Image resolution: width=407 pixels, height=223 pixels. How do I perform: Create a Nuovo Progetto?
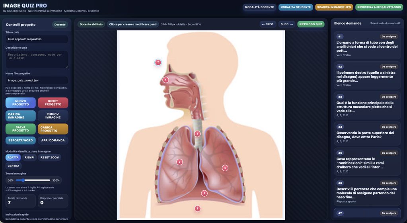click(21, 103)
